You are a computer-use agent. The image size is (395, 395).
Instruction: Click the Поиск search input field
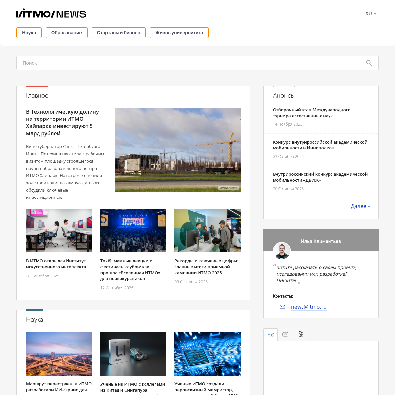pos(132,63)
